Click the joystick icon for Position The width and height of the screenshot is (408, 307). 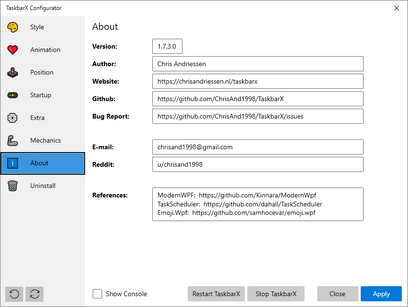point(12,73)
